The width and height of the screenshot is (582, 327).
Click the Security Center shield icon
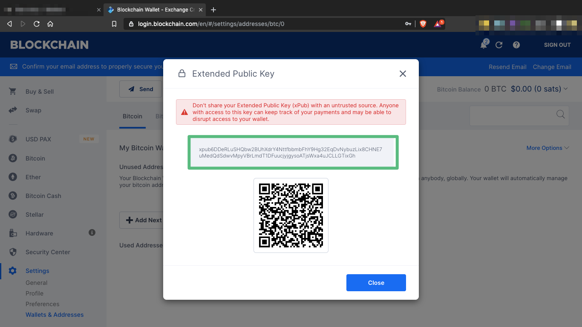[x=13, y=252]
